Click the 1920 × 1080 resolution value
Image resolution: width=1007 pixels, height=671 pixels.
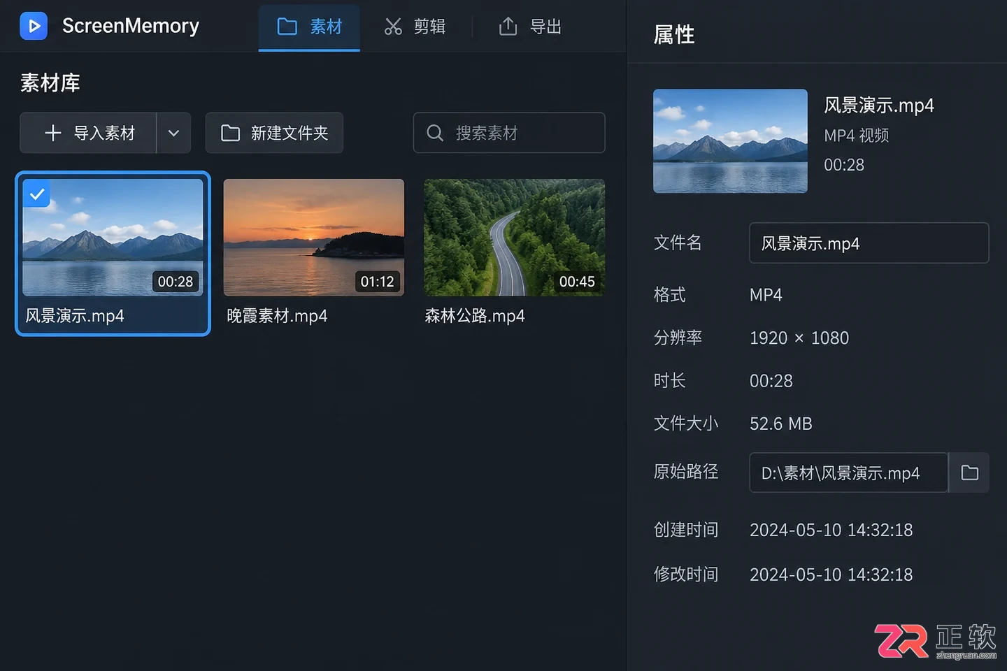pyautogui.click(x=799, y=338)
